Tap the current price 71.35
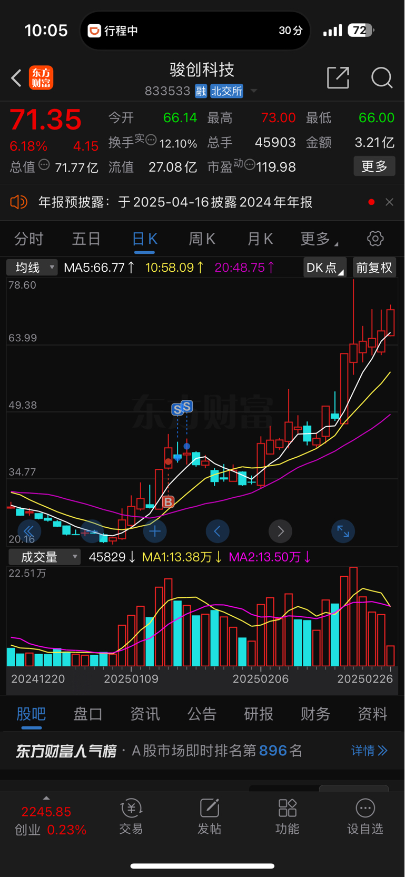405x877 pixels. point(46,120)
